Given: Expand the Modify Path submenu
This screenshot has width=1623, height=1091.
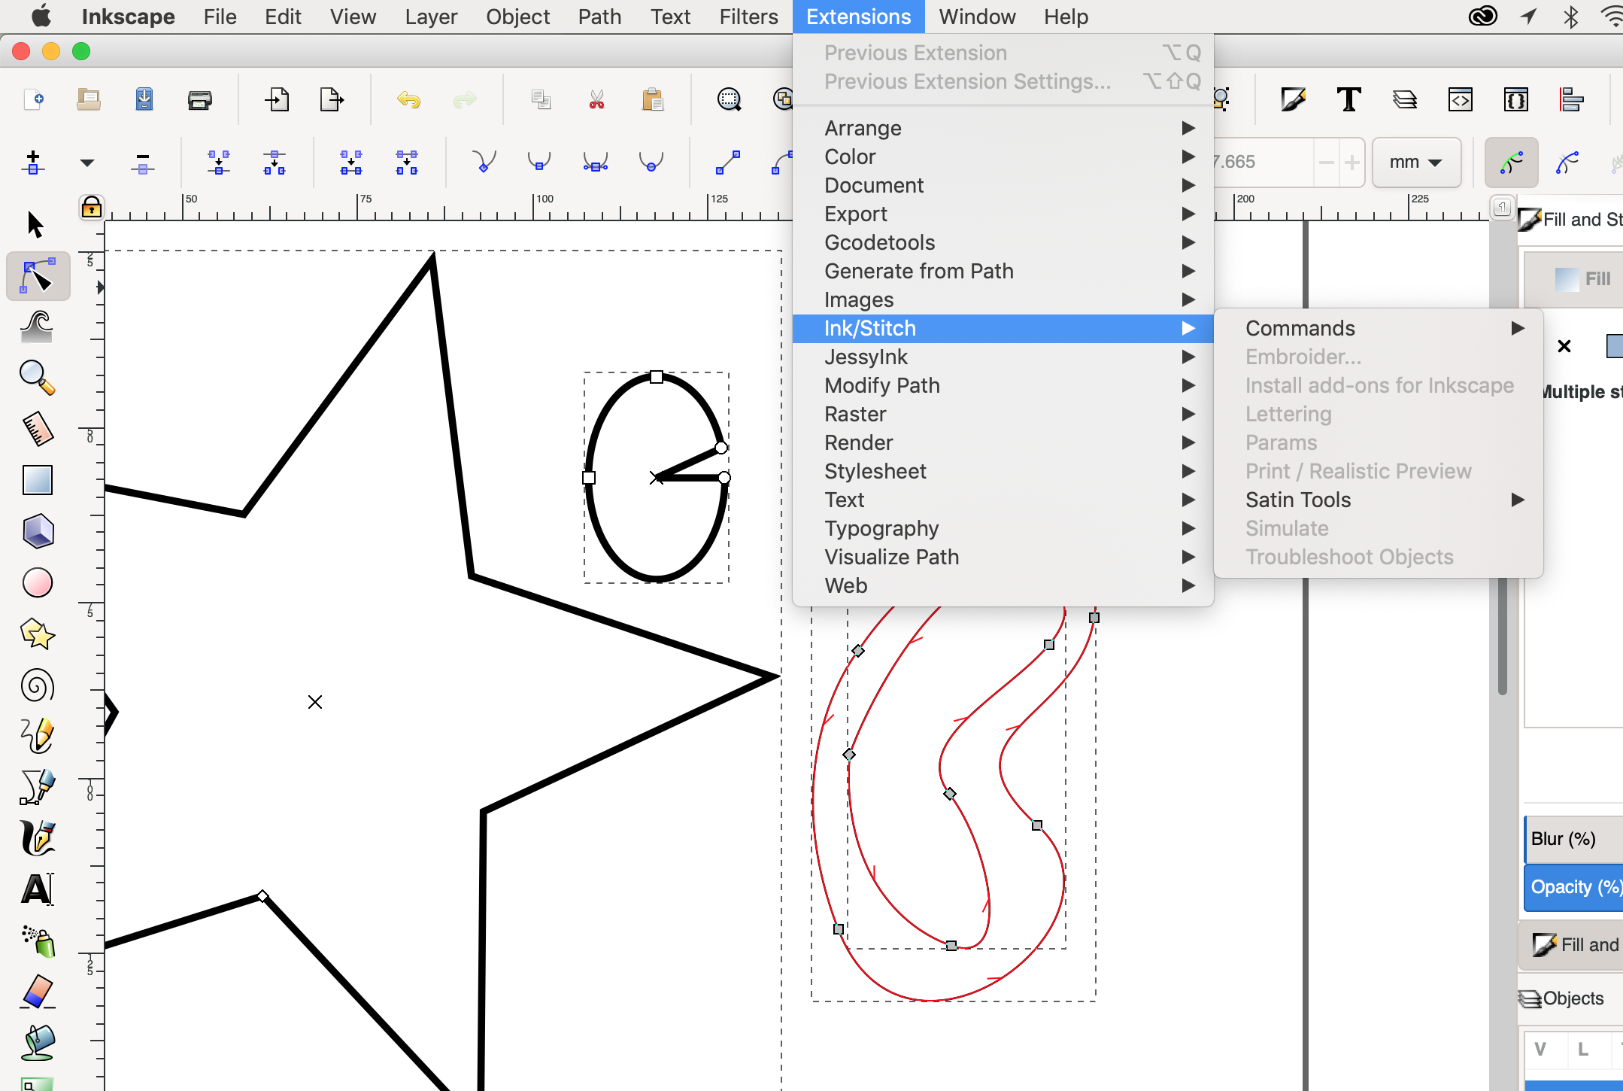Looking at the screenshot, I should [x=1003, y=385].
